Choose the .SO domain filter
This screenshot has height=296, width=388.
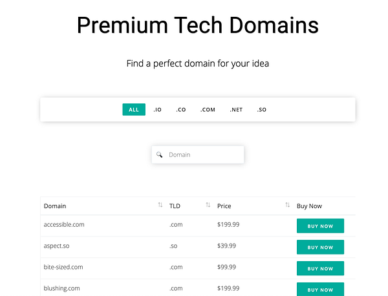262,110
